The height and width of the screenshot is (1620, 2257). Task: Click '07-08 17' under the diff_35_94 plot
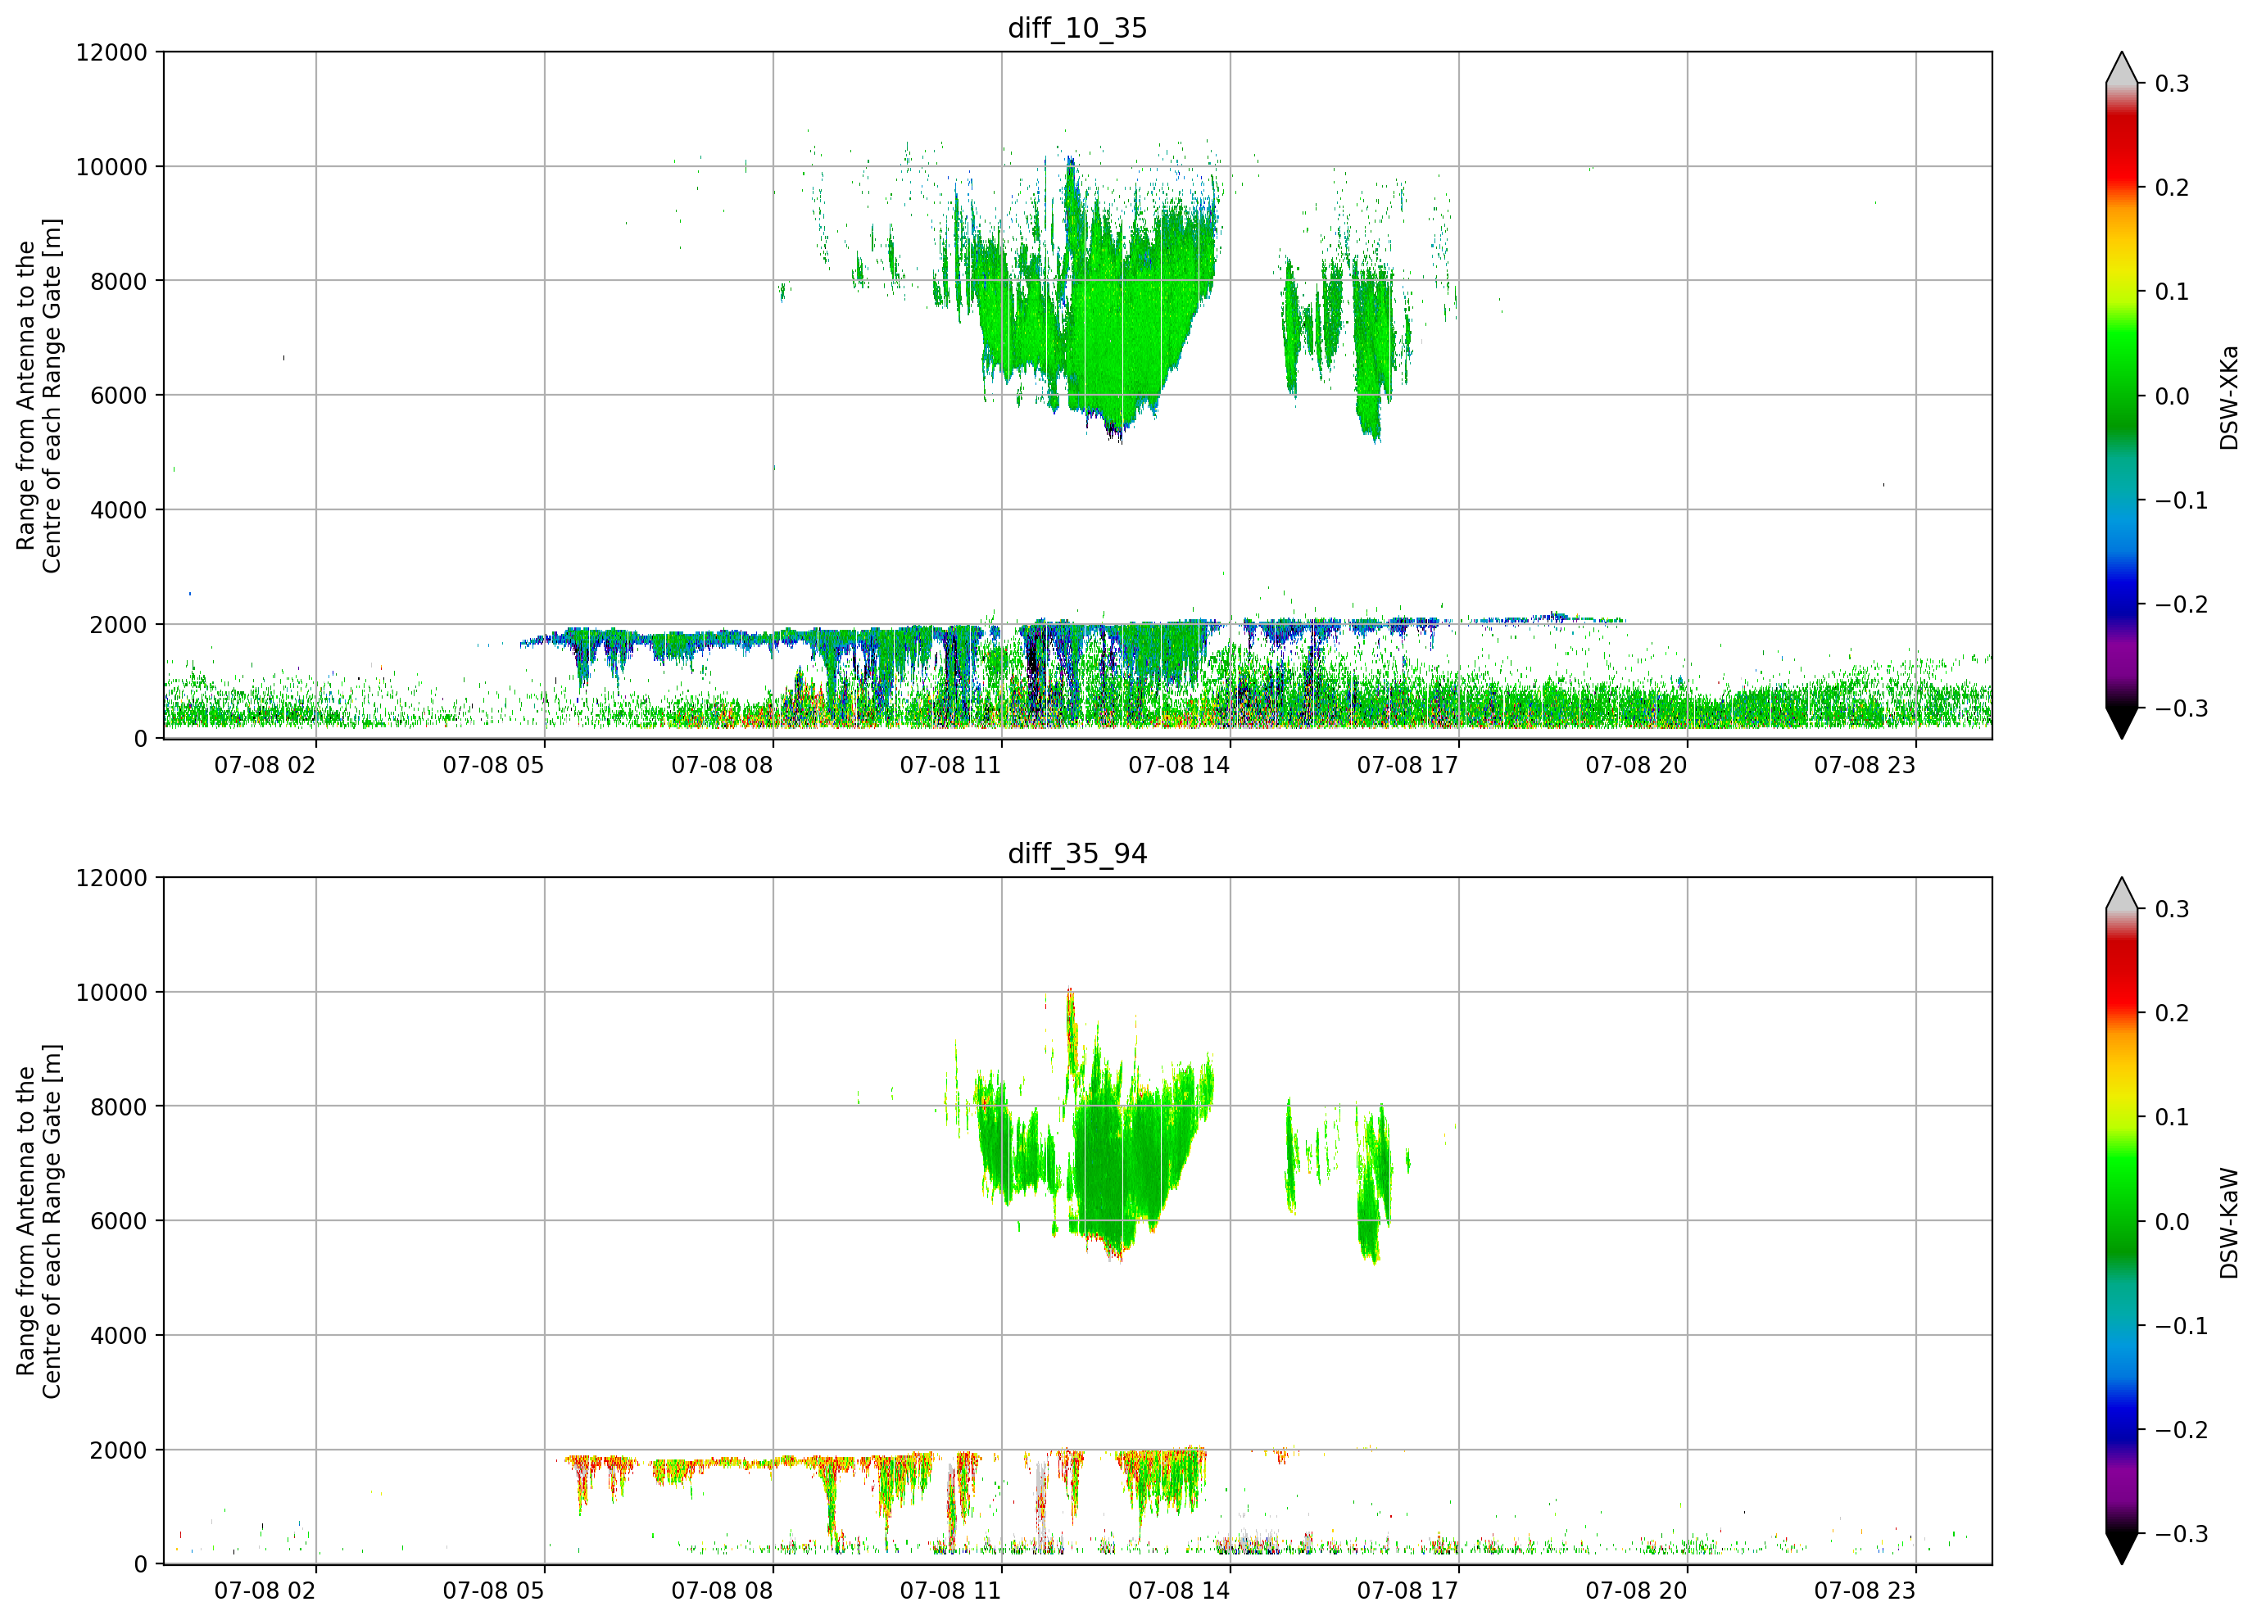1408,1591
